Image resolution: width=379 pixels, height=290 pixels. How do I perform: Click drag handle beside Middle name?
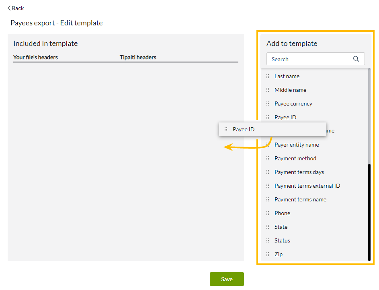[268, 90]
